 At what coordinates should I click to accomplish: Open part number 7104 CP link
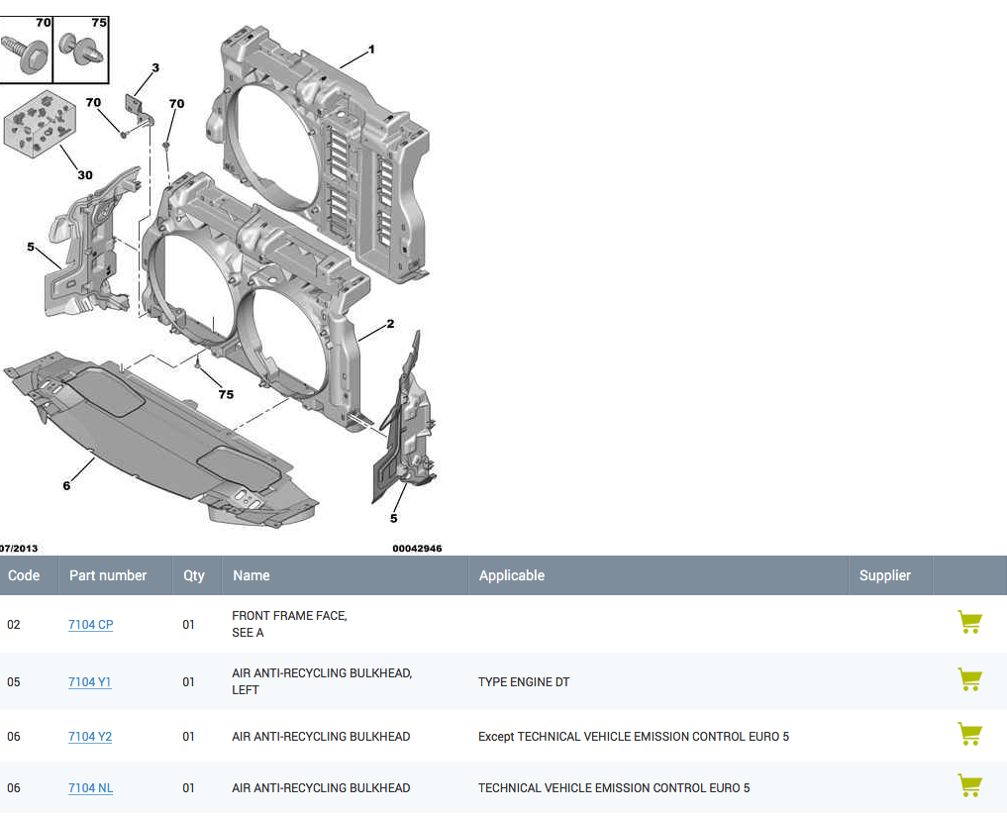click(x=90, y=624)
